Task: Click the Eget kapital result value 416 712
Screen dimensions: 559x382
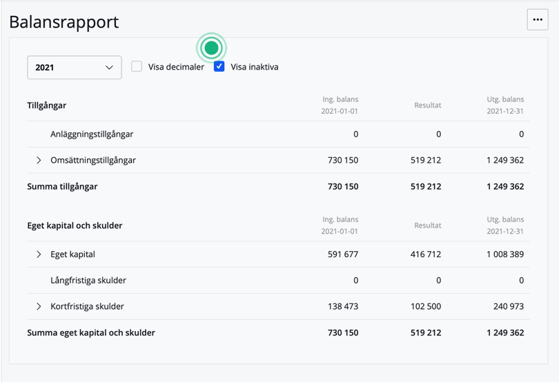Action: click(425, 254)
